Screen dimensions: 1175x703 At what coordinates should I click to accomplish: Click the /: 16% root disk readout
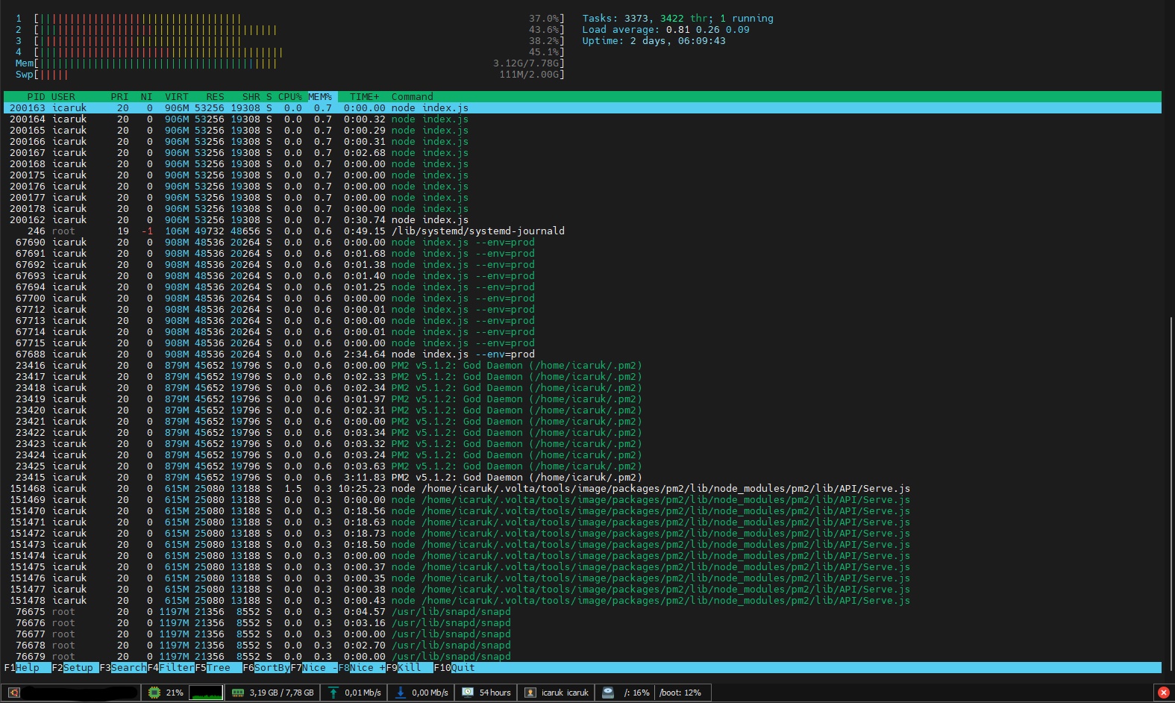[x=636, y=693]
